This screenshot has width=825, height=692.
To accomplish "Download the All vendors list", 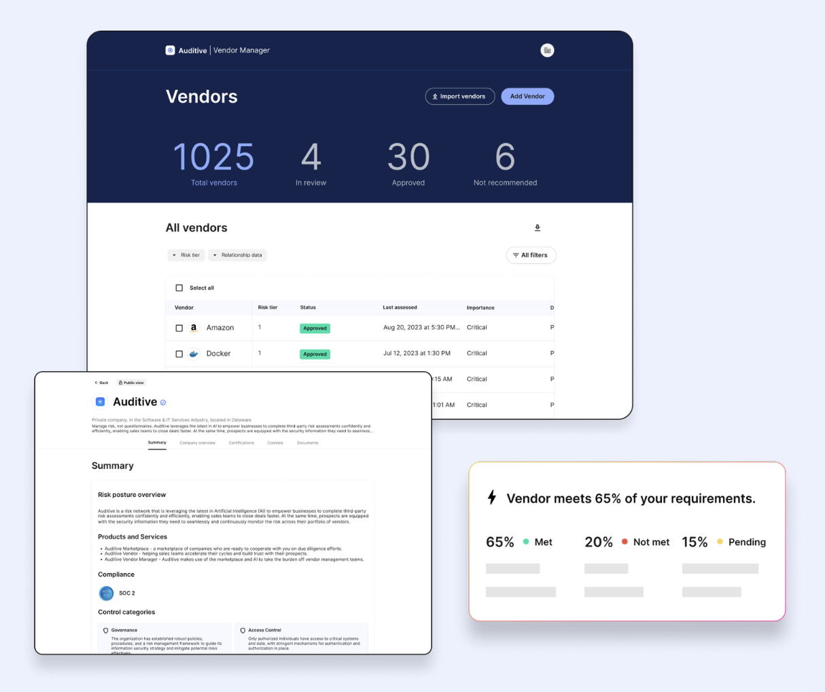I will click(538, 228).
